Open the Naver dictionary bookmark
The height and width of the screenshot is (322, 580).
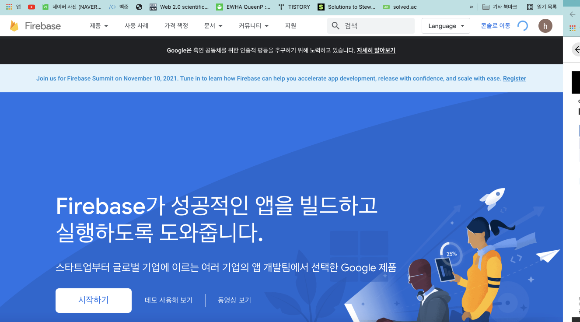click(x=72, y=7)
